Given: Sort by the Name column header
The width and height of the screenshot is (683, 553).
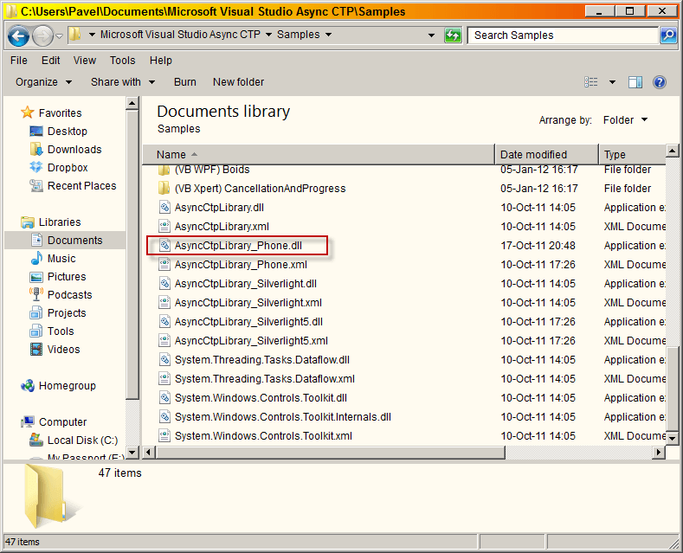Looking at the screenshot, I should 319,155.
